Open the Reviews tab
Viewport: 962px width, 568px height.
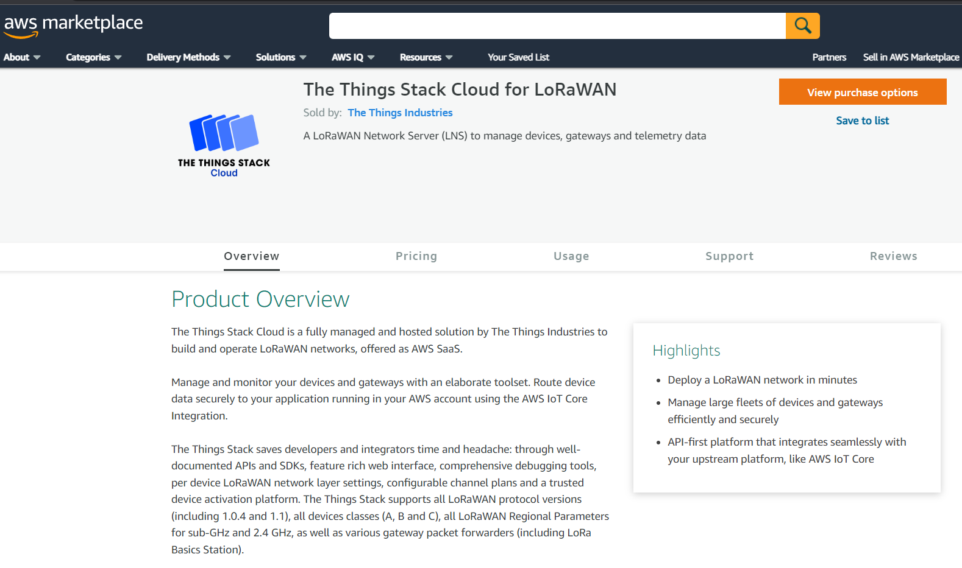(893, 256)
